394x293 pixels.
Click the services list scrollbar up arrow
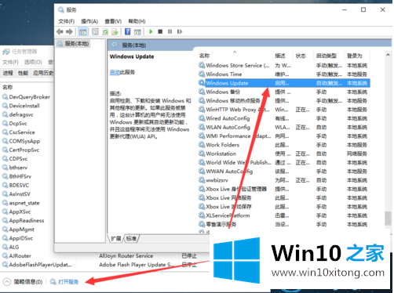(388, 55)
